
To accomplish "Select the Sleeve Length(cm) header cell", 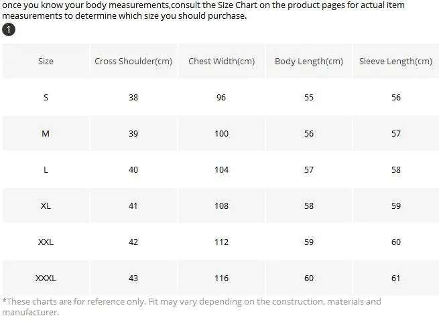I will click(x=395, y=62).
